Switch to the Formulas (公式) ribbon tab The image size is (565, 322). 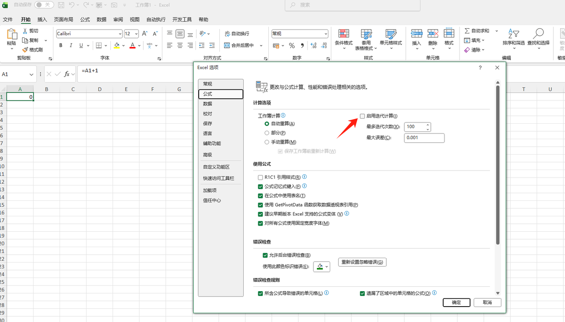point(85,19)
